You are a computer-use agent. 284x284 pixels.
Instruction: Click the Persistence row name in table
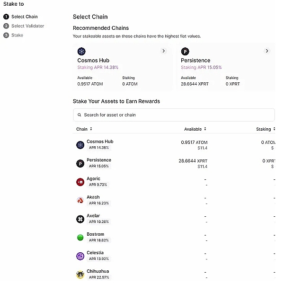click(99, 160)
